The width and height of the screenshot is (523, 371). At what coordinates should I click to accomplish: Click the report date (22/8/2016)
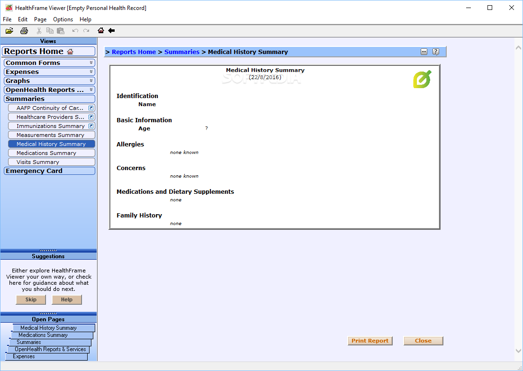coord(265,77)
